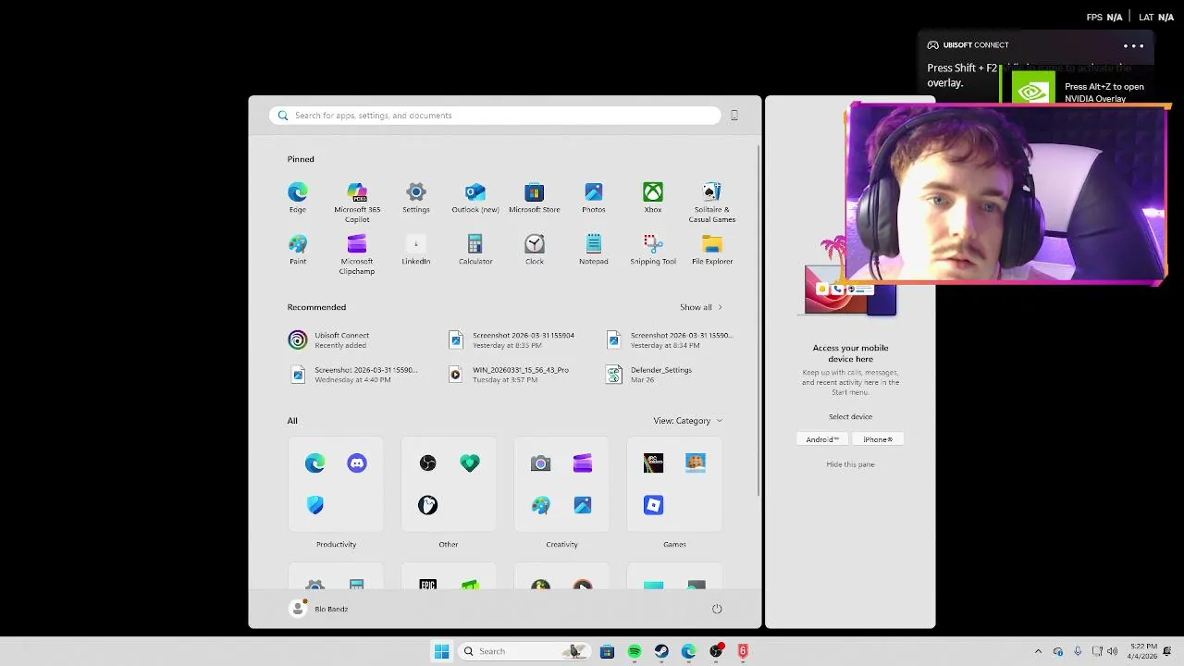Open Ubisoft Connect overlay options dots

(x=1133, y=45)
